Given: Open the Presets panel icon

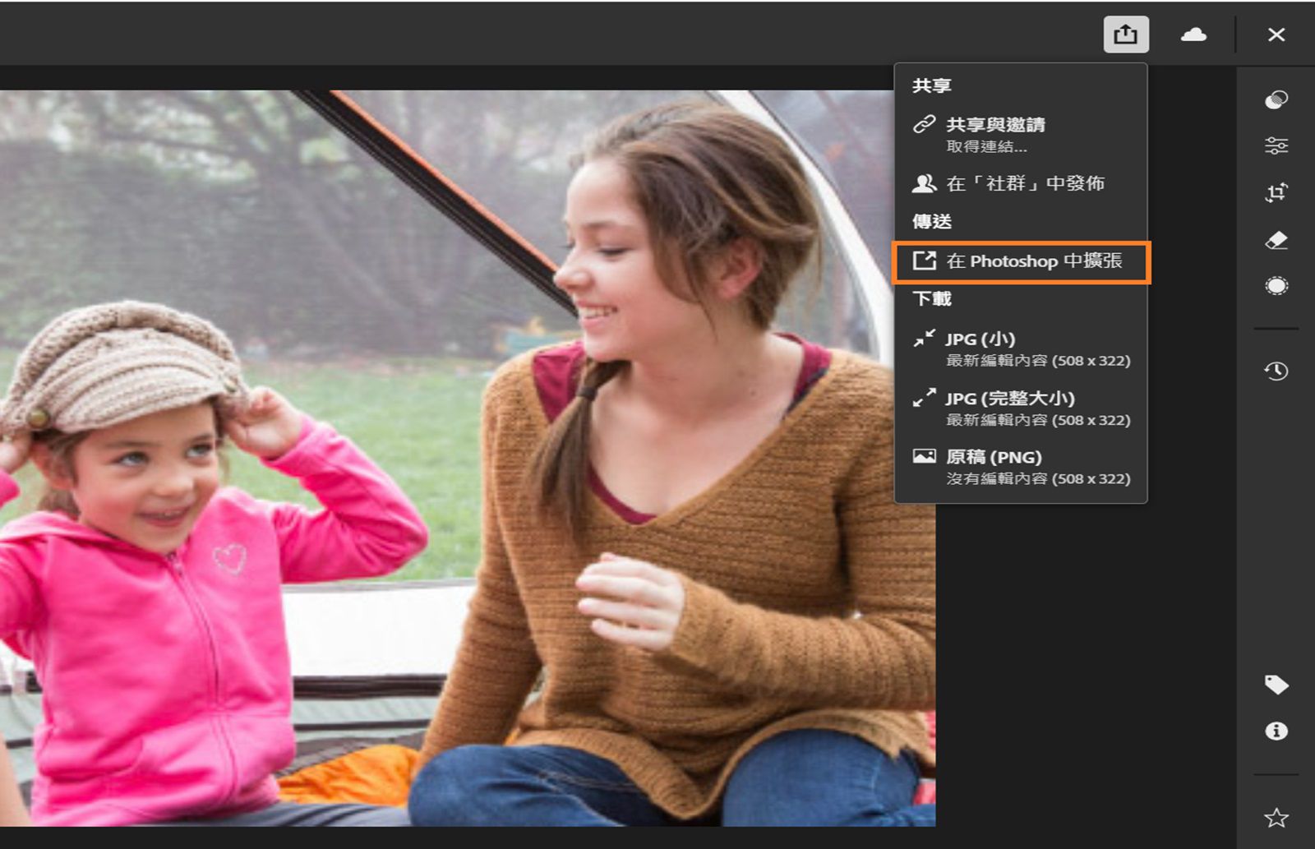Looking at the screenshot, I should [x=1276, y=100].
